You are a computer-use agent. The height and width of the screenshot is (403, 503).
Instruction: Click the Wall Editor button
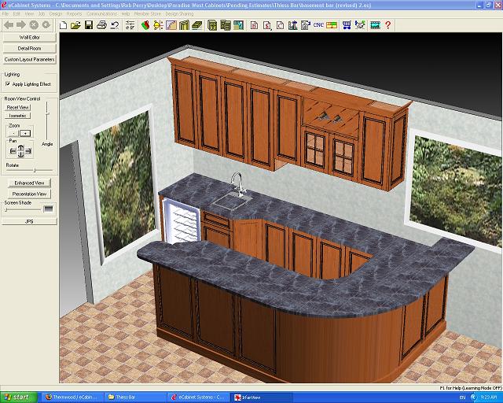coord(30,38)
